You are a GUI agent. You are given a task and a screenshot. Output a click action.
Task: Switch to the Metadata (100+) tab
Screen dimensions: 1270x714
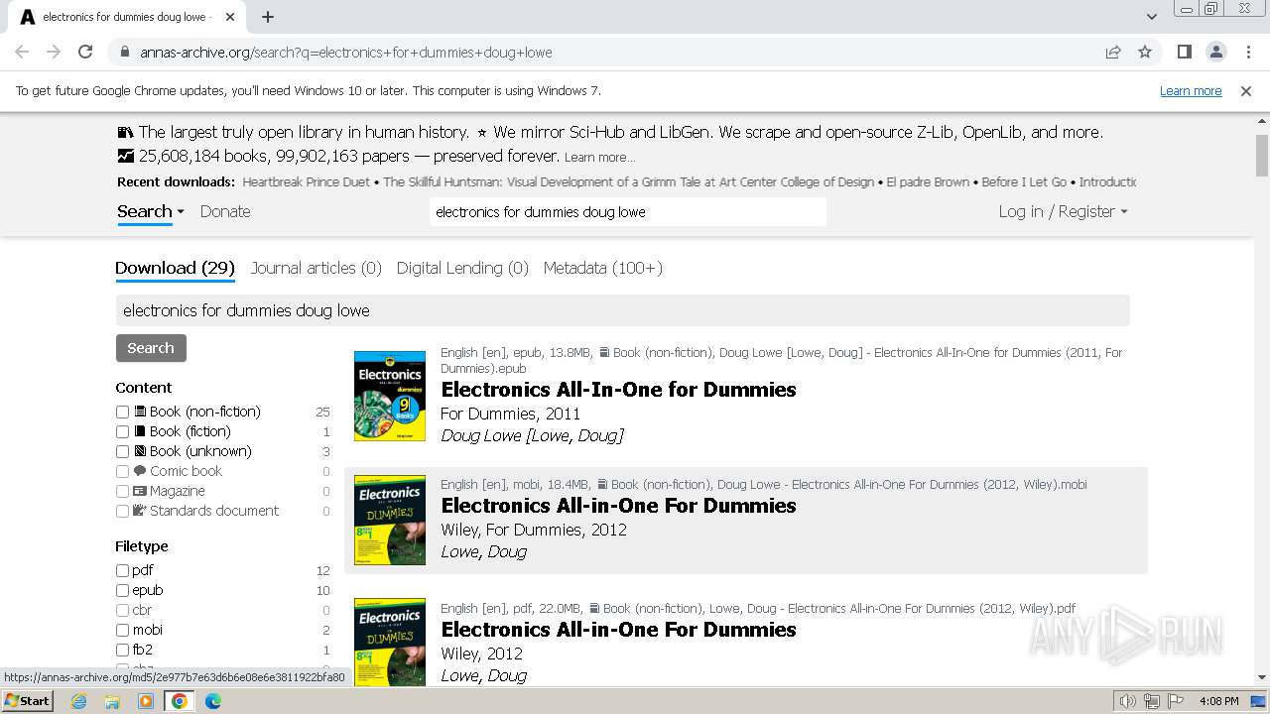603,268
